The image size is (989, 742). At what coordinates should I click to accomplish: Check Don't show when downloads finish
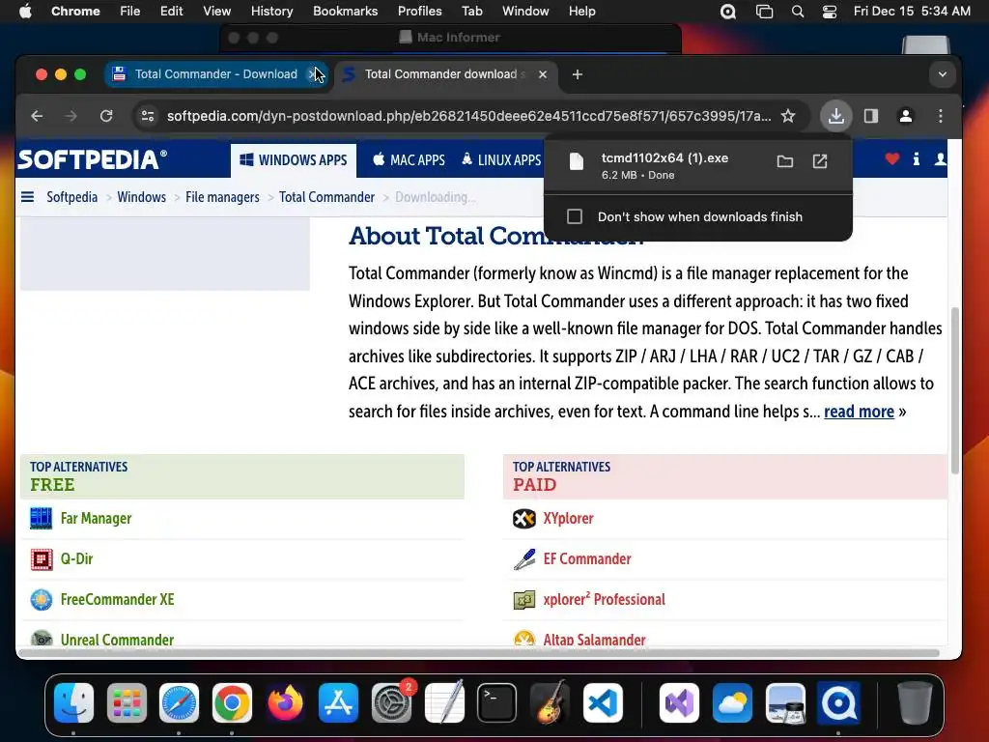click(575, 217)
